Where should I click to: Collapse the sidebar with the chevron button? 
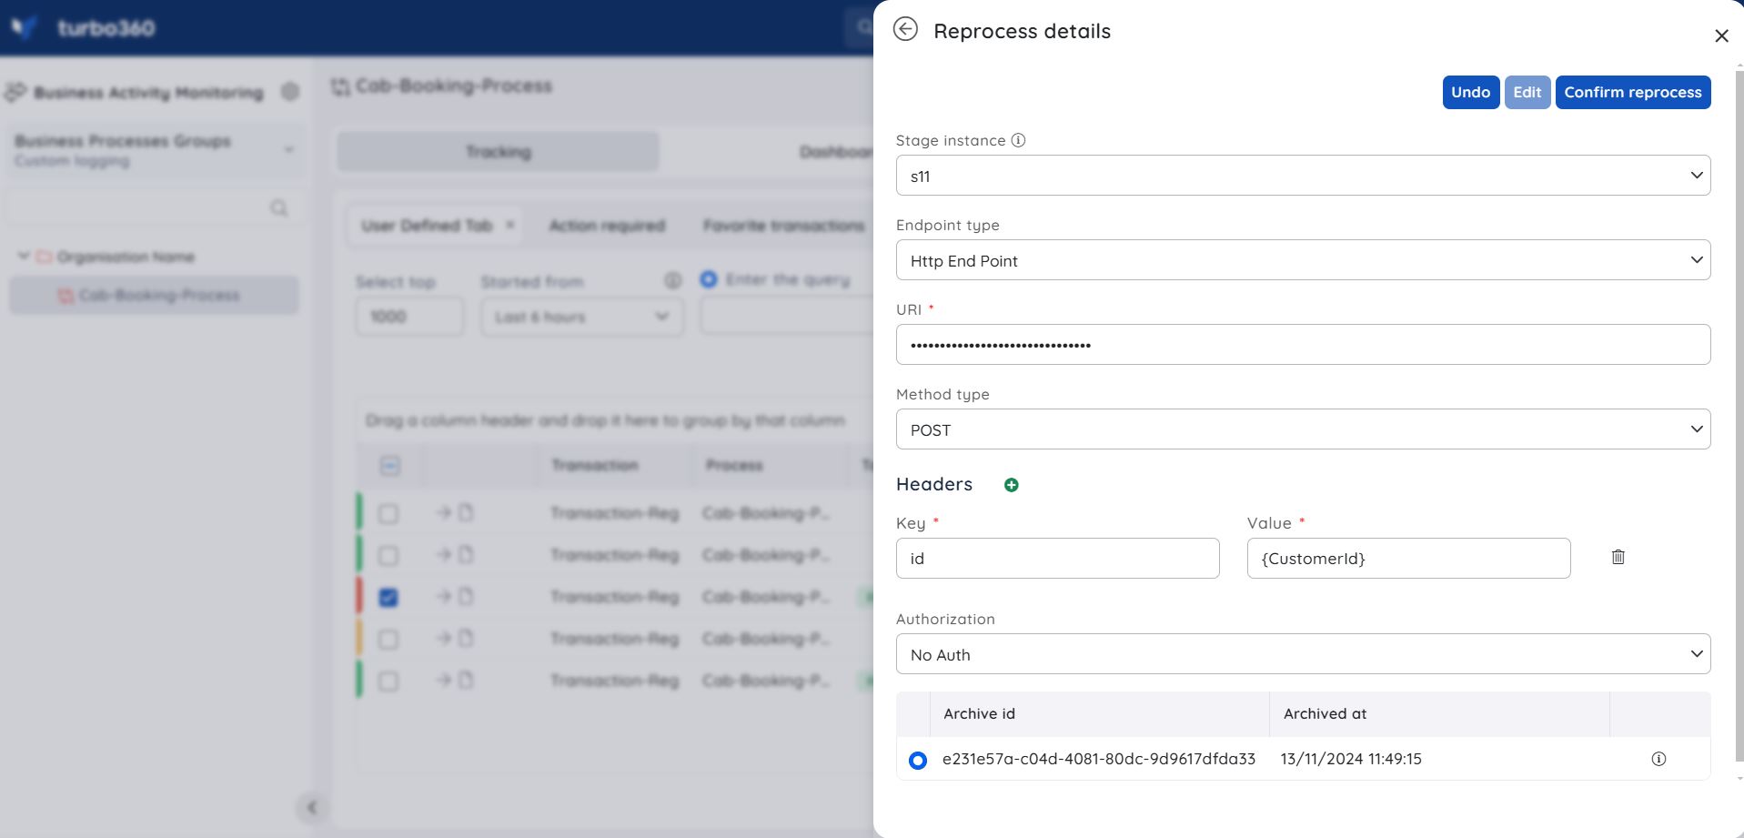312,807
